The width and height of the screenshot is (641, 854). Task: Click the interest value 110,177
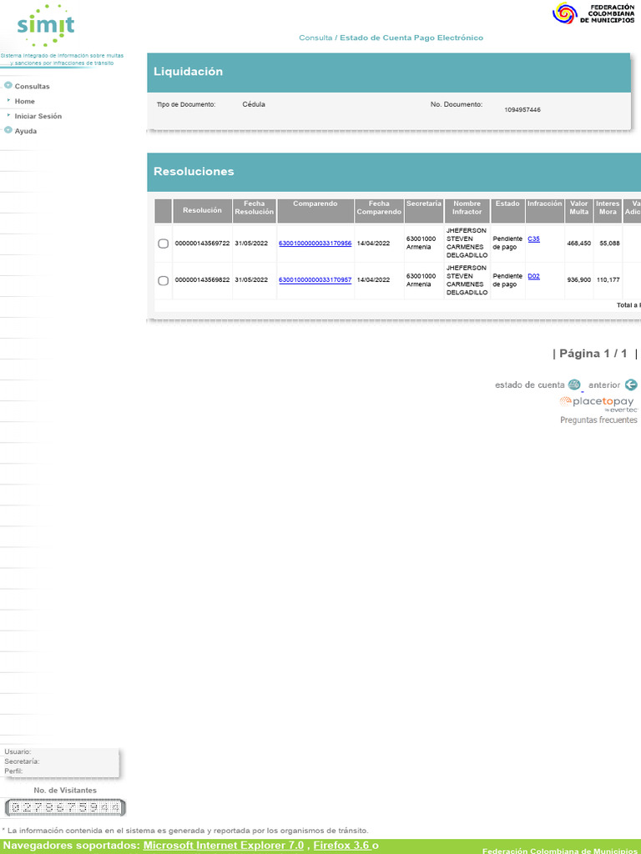(x=608, y=280)
